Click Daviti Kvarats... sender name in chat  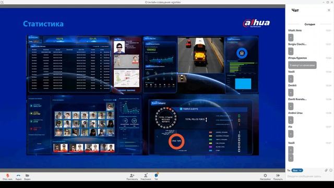tap(297, 99)
